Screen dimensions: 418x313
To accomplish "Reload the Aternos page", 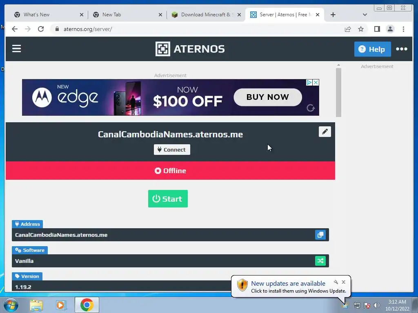I will tap(41, 29).
